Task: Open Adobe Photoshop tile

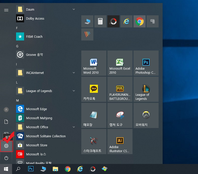Action: 146,63
